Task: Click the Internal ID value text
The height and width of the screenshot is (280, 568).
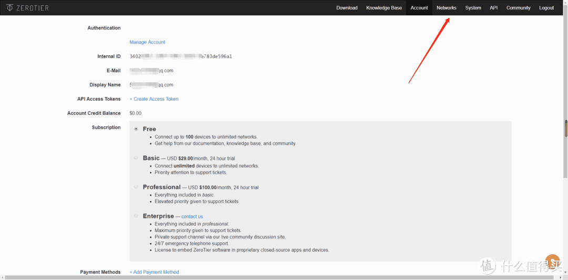Action: click(x=180, y=56)
